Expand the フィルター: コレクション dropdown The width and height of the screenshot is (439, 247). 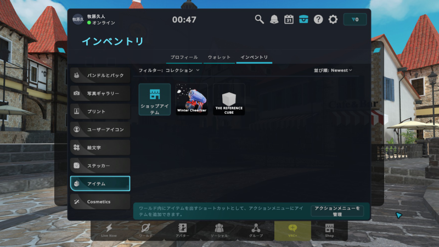[x=169, y=70]
